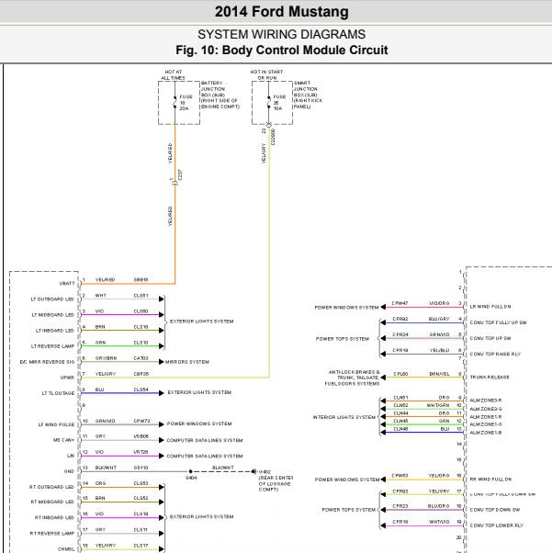552x553 pixels.
Task: Select the "RT INBOARD LED" label
Action: tap(54, 518)
